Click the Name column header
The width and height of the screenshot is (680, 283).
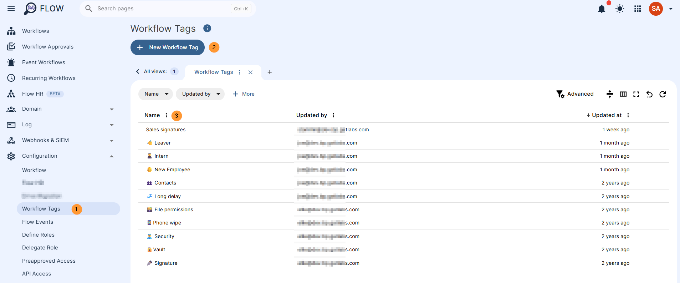(152, 115)
